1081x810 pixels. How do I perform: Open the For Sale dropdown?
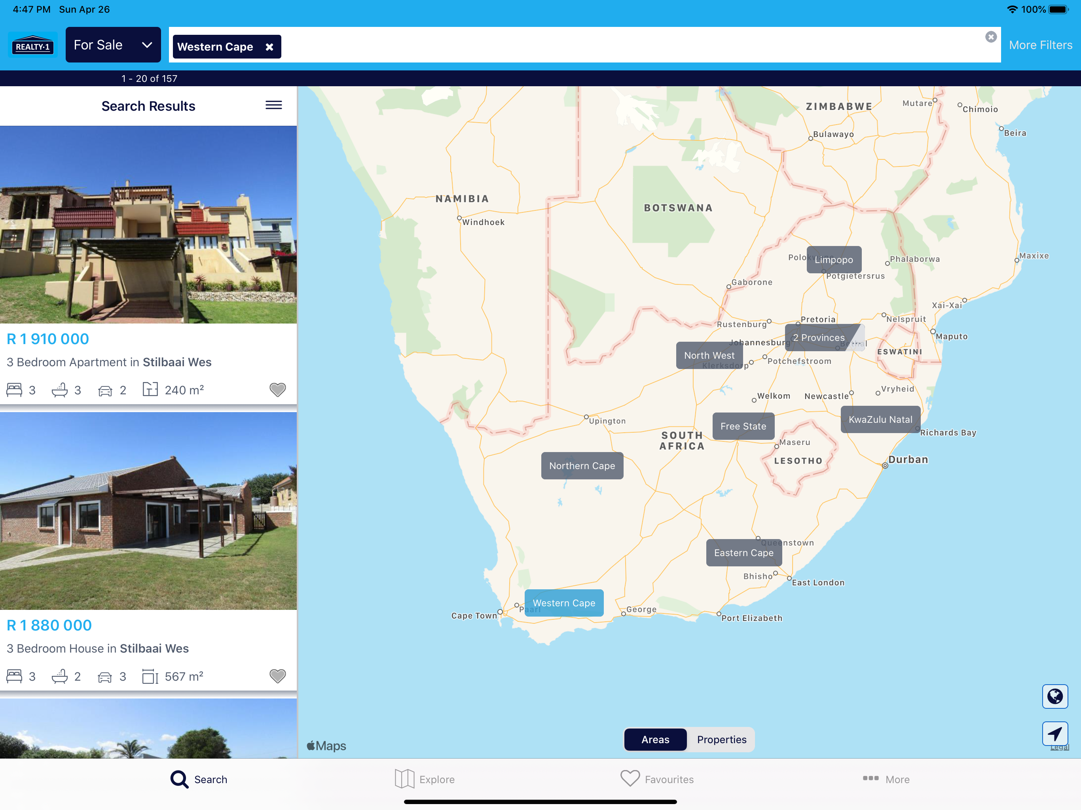pyautogui.click(x=113, y=45)
